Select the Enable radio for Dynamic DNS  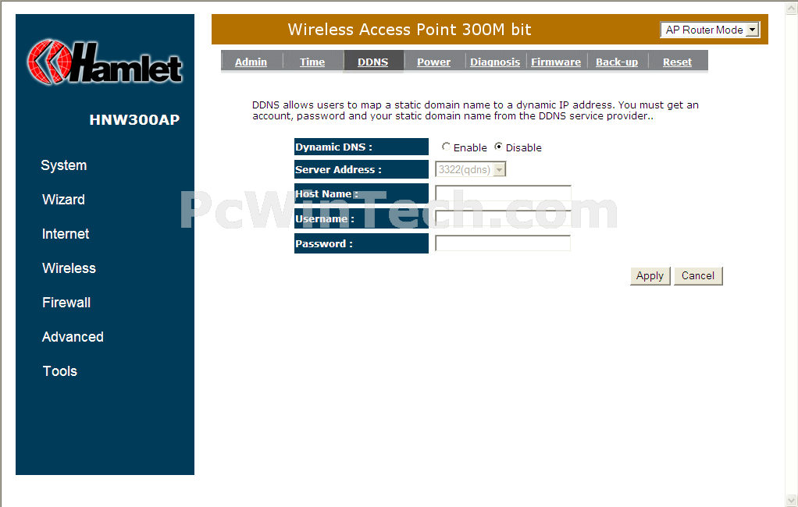(446, 147)
